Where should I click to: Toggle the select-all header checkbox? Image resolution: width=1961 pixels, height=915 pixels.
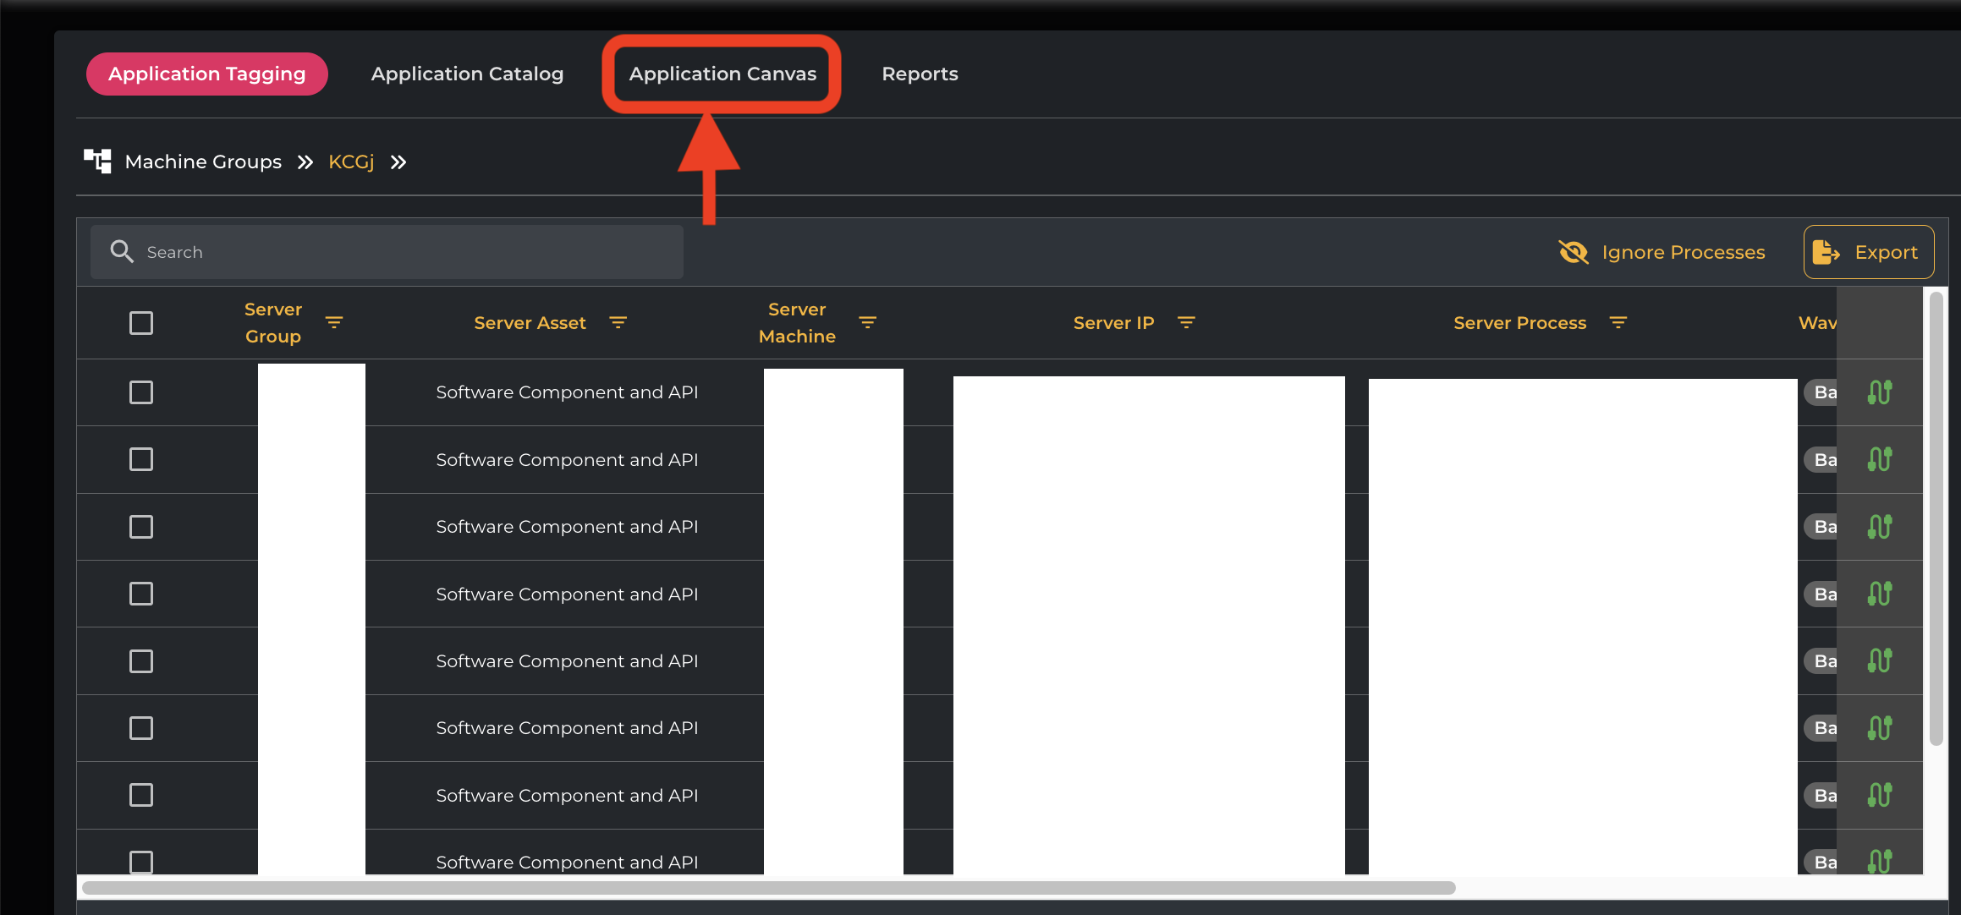tap(141, 323)
